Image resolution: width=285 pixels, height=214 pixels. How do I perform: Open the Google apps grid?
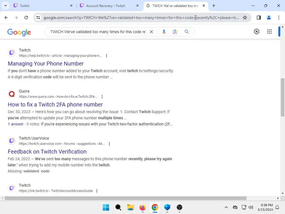pyautogui.click(x=269, y=31)
